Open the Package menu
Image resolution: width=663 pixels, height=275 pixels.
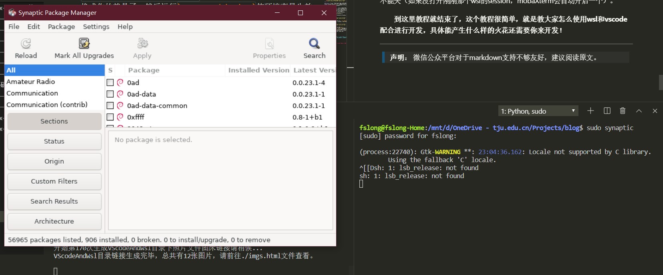pos(61,26)
